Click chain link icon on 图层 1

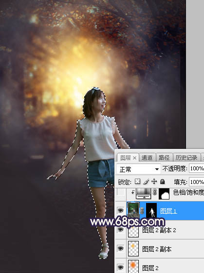coord(142,211)
